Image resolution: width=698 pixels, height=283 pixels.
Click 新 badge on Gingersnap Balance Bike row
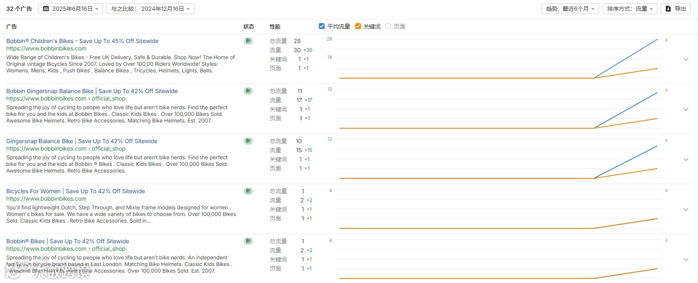[248, 141]
